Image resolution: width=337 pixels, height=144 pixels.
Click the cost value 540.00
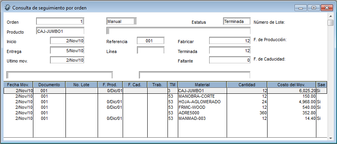coord(310,107)
